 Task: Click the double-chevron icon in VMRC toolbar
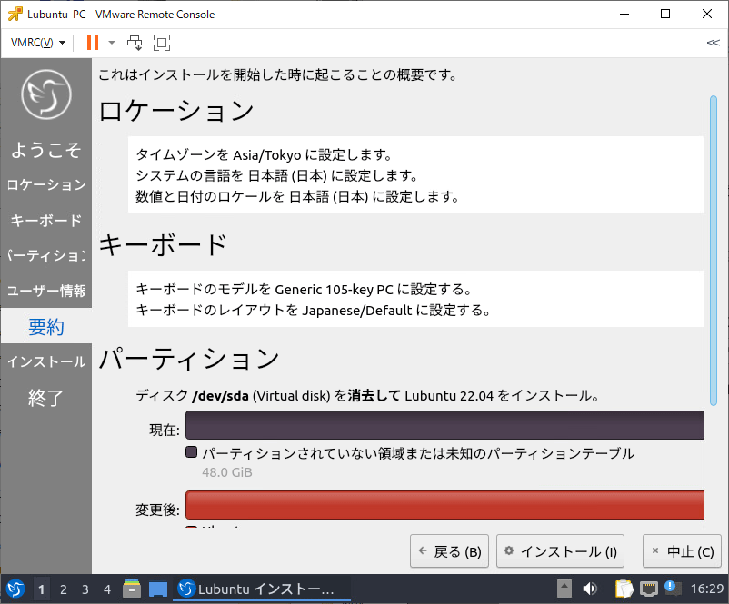point(714,43)
